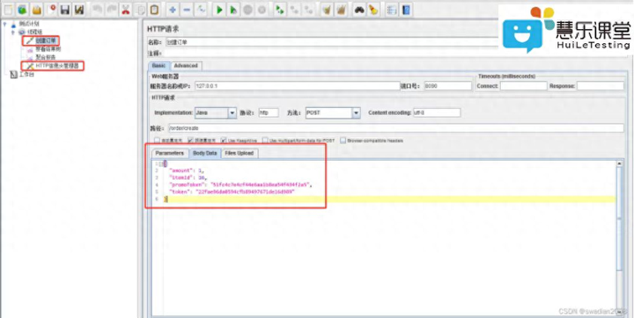Select the 工作台 tree node
Image resolution: width=634 pixels, height=318 pixels.
(26, 75)
